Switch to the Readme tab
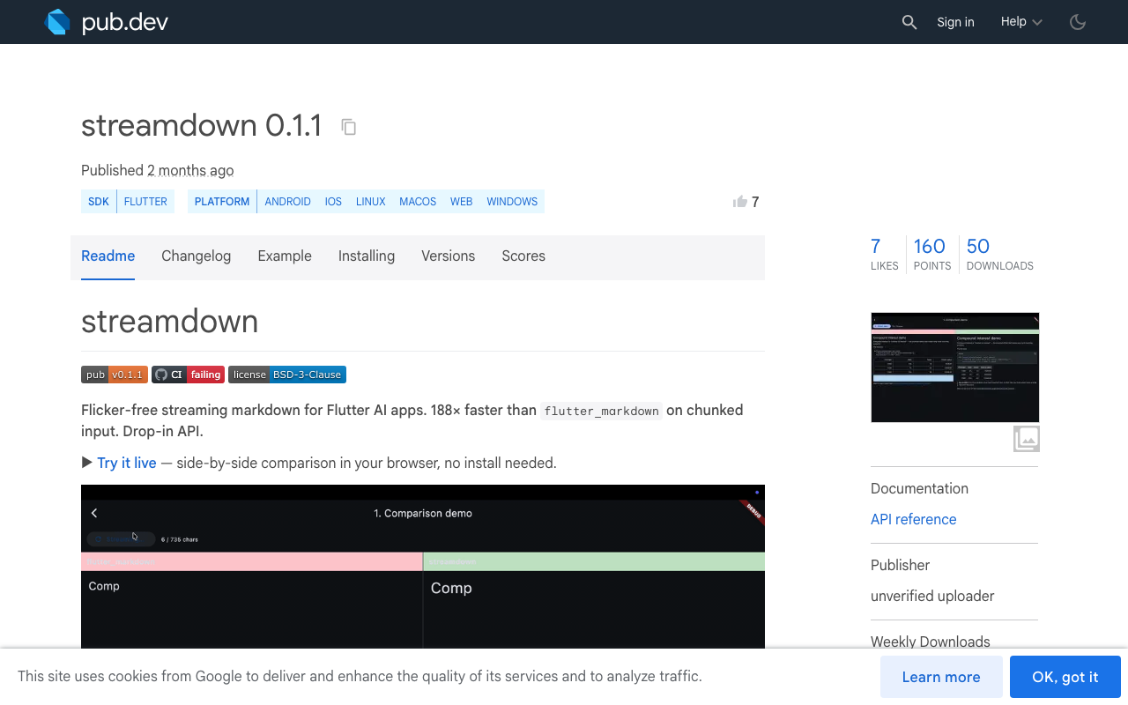 pos(108,256)
